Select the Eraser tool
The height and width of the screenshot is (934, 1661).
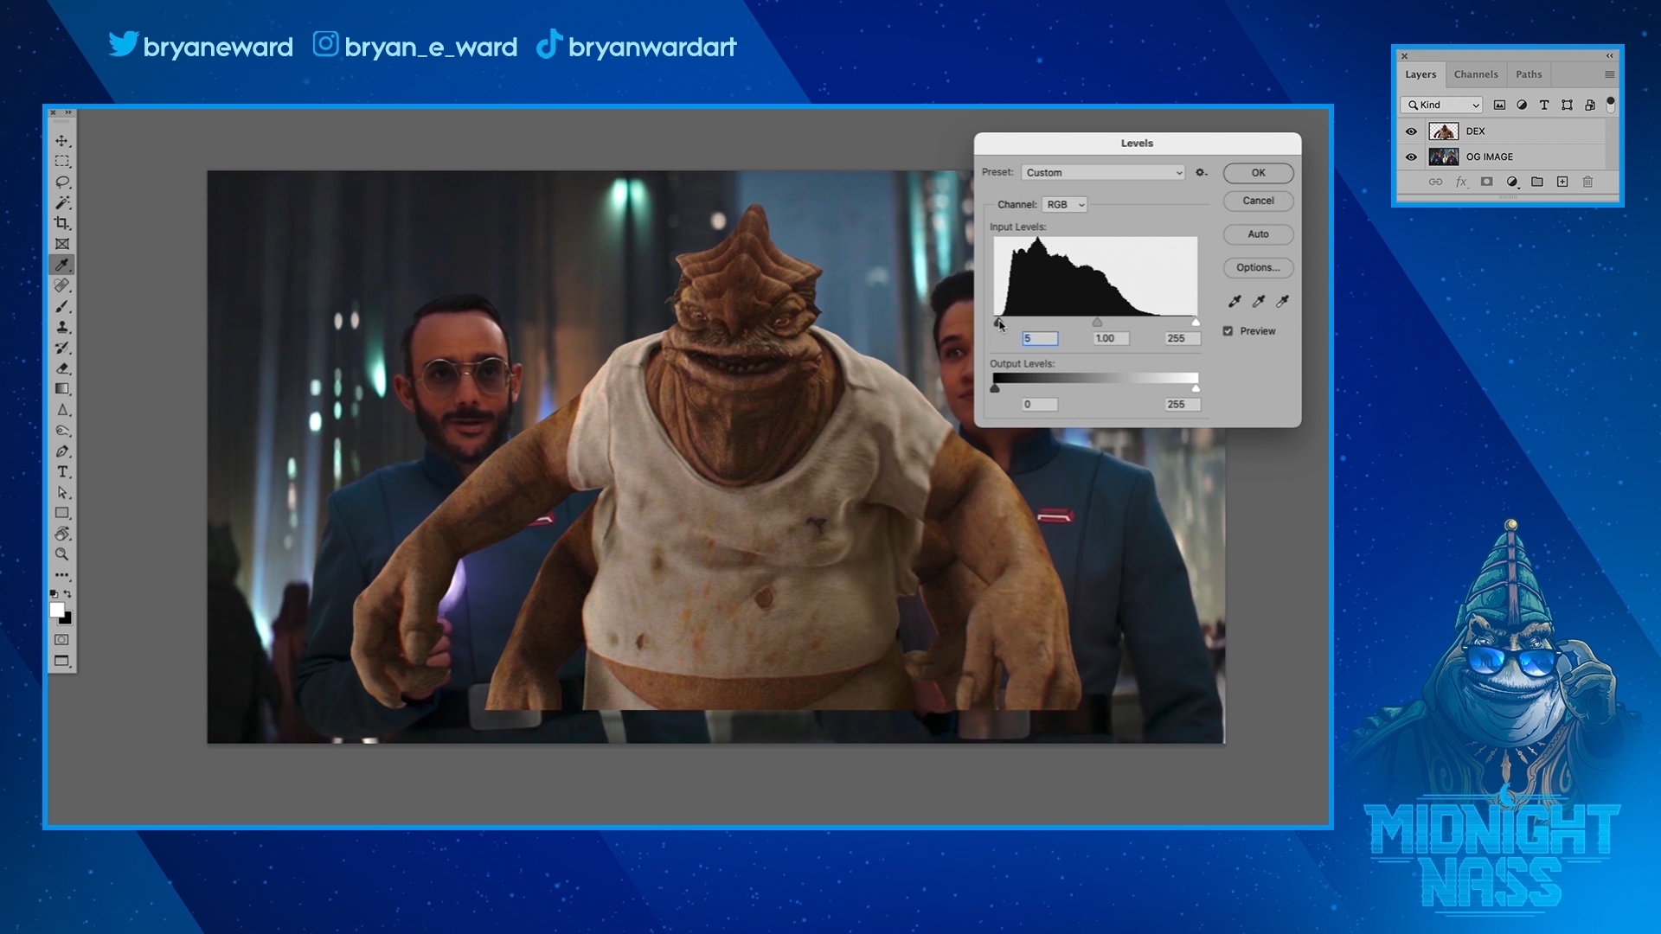point(62,368)
